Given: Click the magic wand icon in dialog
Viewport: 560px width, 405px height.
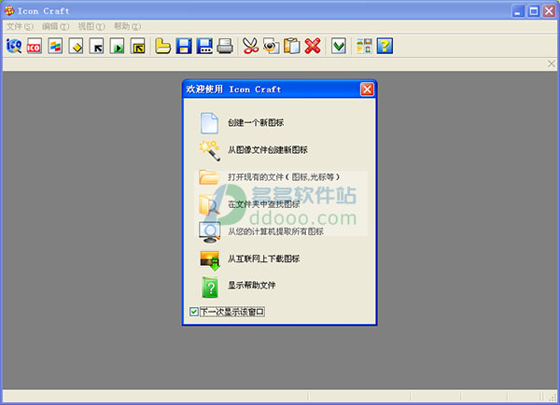Looking at the screenshot, I should (x=209, y=150).
